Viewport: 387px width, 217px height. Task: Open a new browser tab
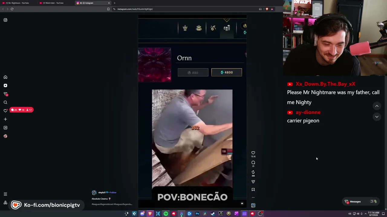tap(115, 3)
